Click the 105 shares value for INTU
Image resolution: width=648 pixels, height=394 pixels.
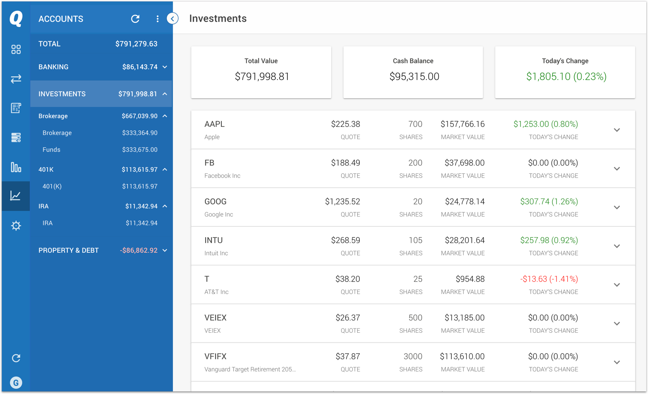pyautogui.click(x=415, y=240)
